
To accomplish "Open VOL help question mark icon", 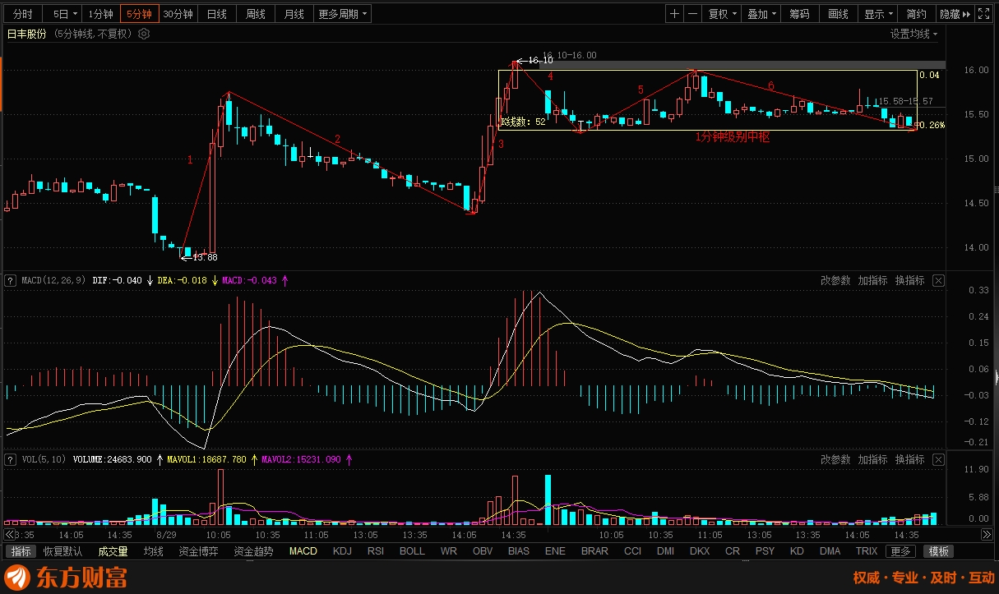I will pos(10,460).
